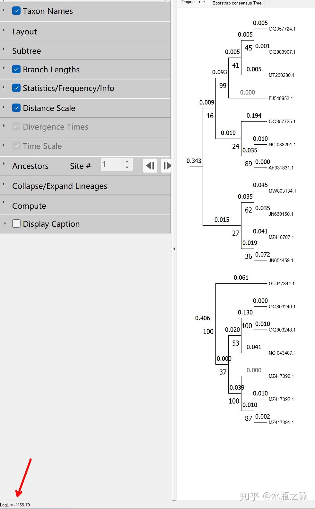
Task: Click the greyed Divergence Times checkbox
Action: [16, 126]
